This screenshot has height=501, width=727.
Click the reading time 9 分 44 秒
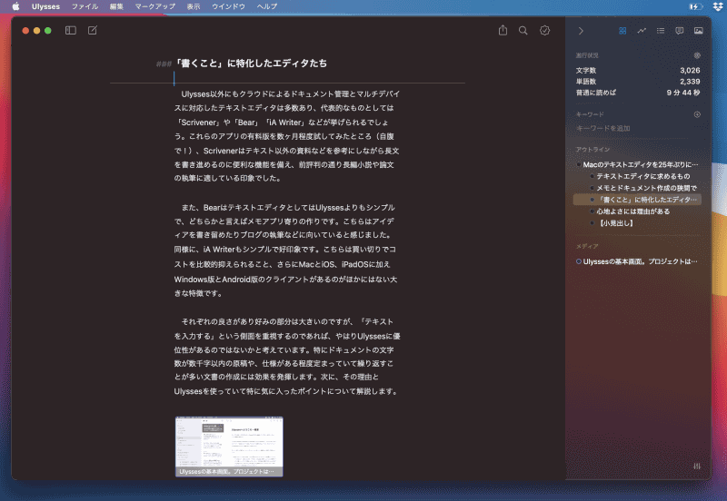coord(683,93)
